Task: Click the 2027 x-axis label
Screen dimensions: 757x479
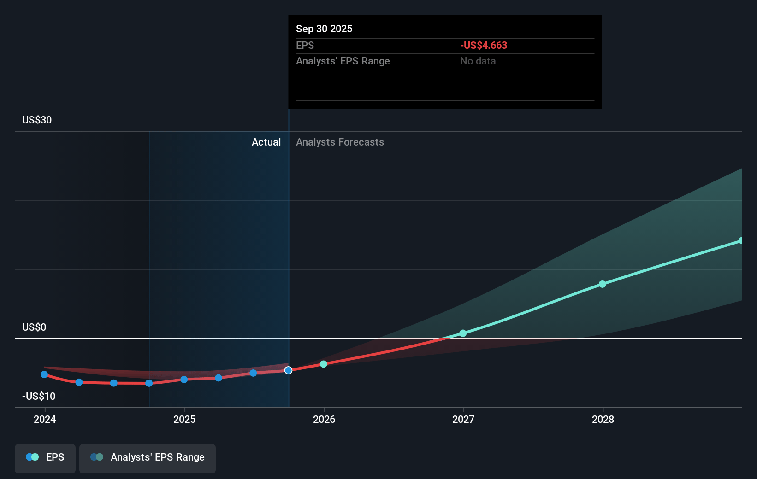Action: (x=463, y=419)
